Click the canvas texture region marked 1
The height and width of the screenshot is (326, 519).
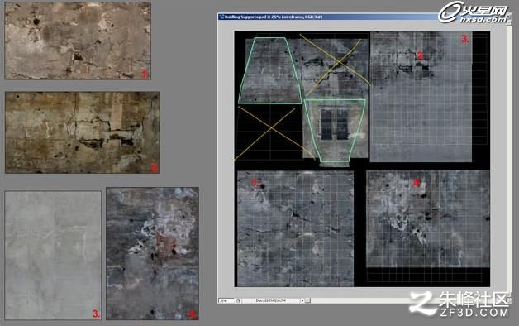pyautogui.click(x=296, y=228)
